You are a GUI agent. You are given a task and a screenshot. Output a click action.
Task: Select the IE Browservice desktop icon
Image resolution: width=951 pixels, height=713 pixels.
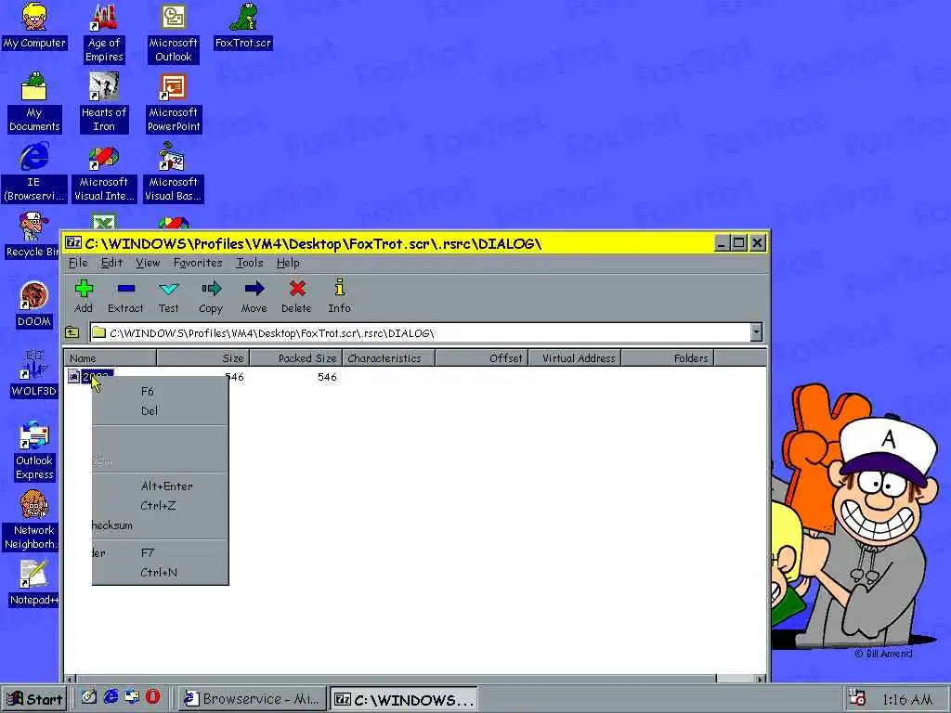point(34,172)
